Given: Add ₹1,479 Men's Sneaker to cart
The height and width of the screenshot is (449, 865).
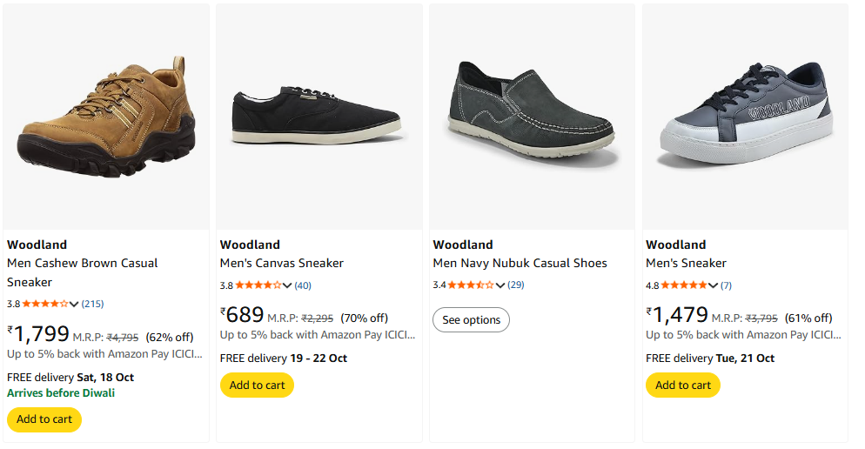Looking at the screenshot, I should pyautogui.click(x=683, y=385).
